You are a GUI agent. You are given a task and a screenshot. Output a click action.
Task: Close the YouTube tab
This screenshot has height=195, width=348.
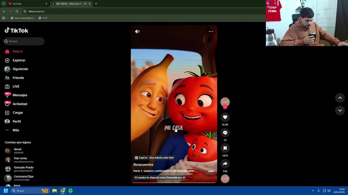pyautogui.click(x=46, y=4)
